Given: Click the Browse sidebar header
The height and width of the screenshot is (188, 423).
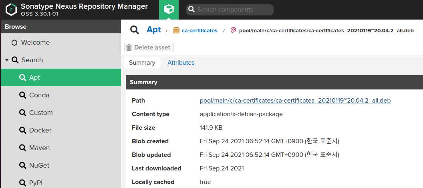Looking at the screenshot, I should point(61,27).
